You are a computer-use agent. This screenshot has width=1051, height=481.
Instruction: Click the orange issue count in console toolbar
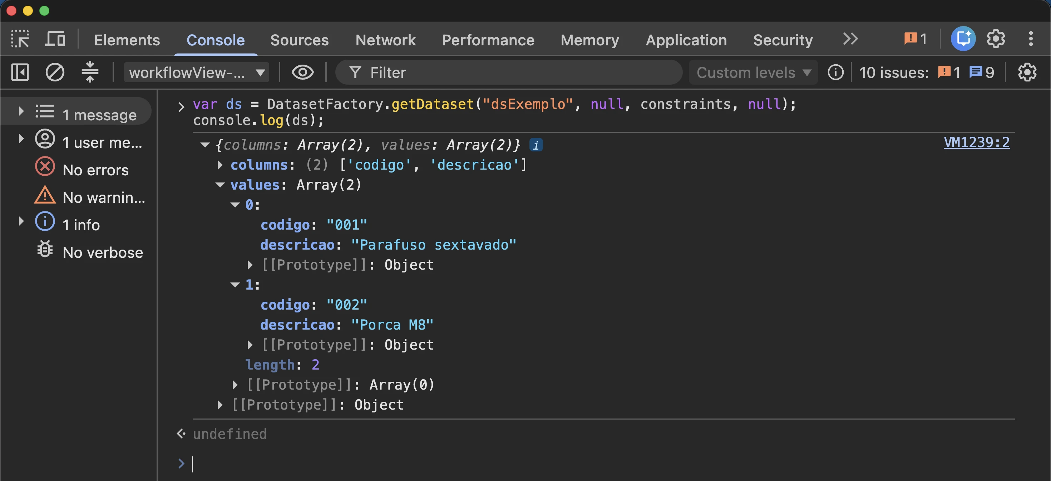point(949,72)
